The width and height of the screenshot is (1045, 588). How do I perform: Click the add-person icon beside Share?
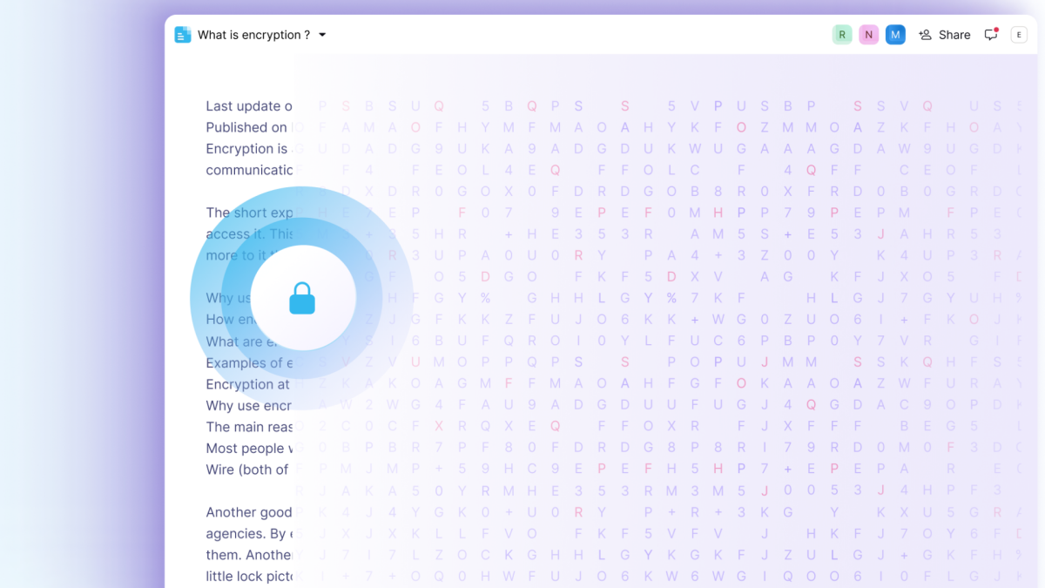(x=925, y=35)
